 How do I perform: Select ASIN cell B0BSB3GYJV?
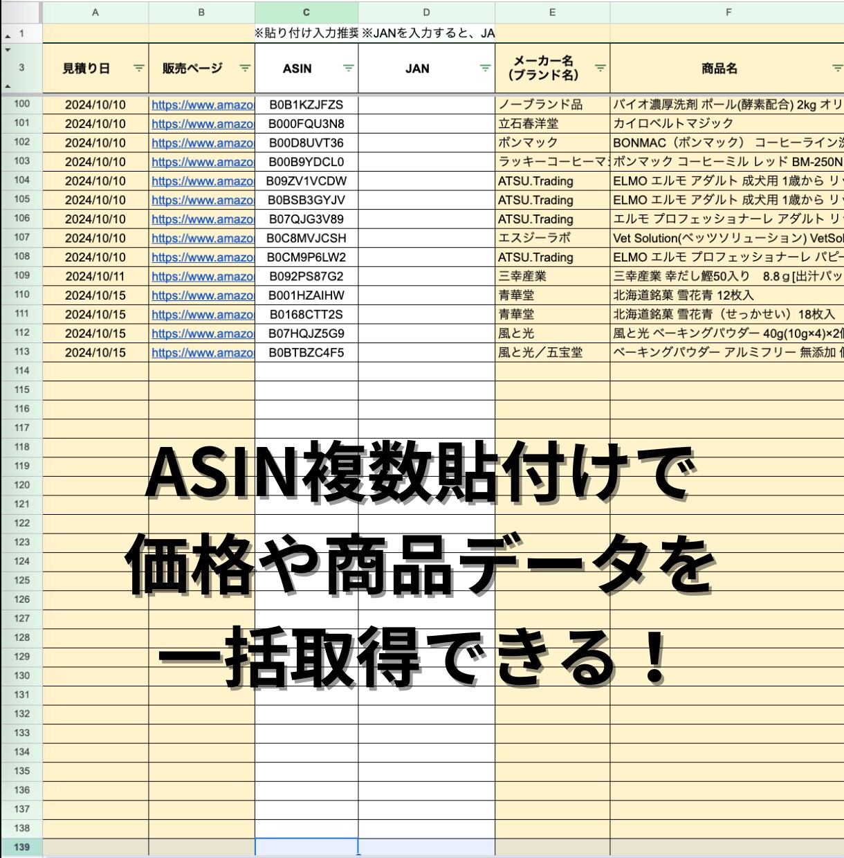(306, 200)
